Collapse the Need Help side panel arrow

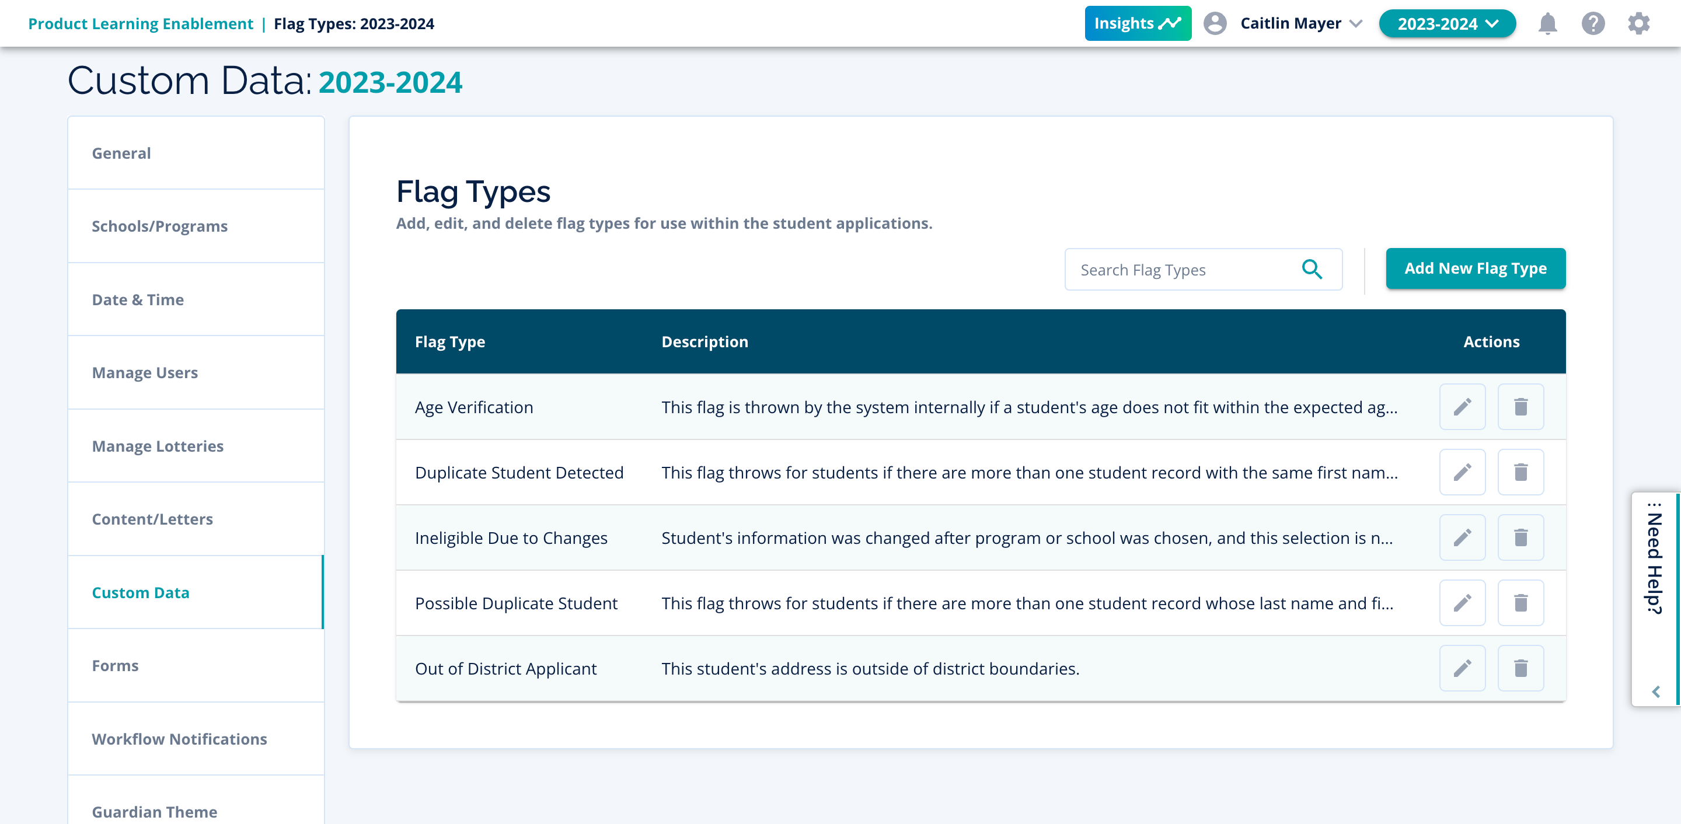(1655, 692)
